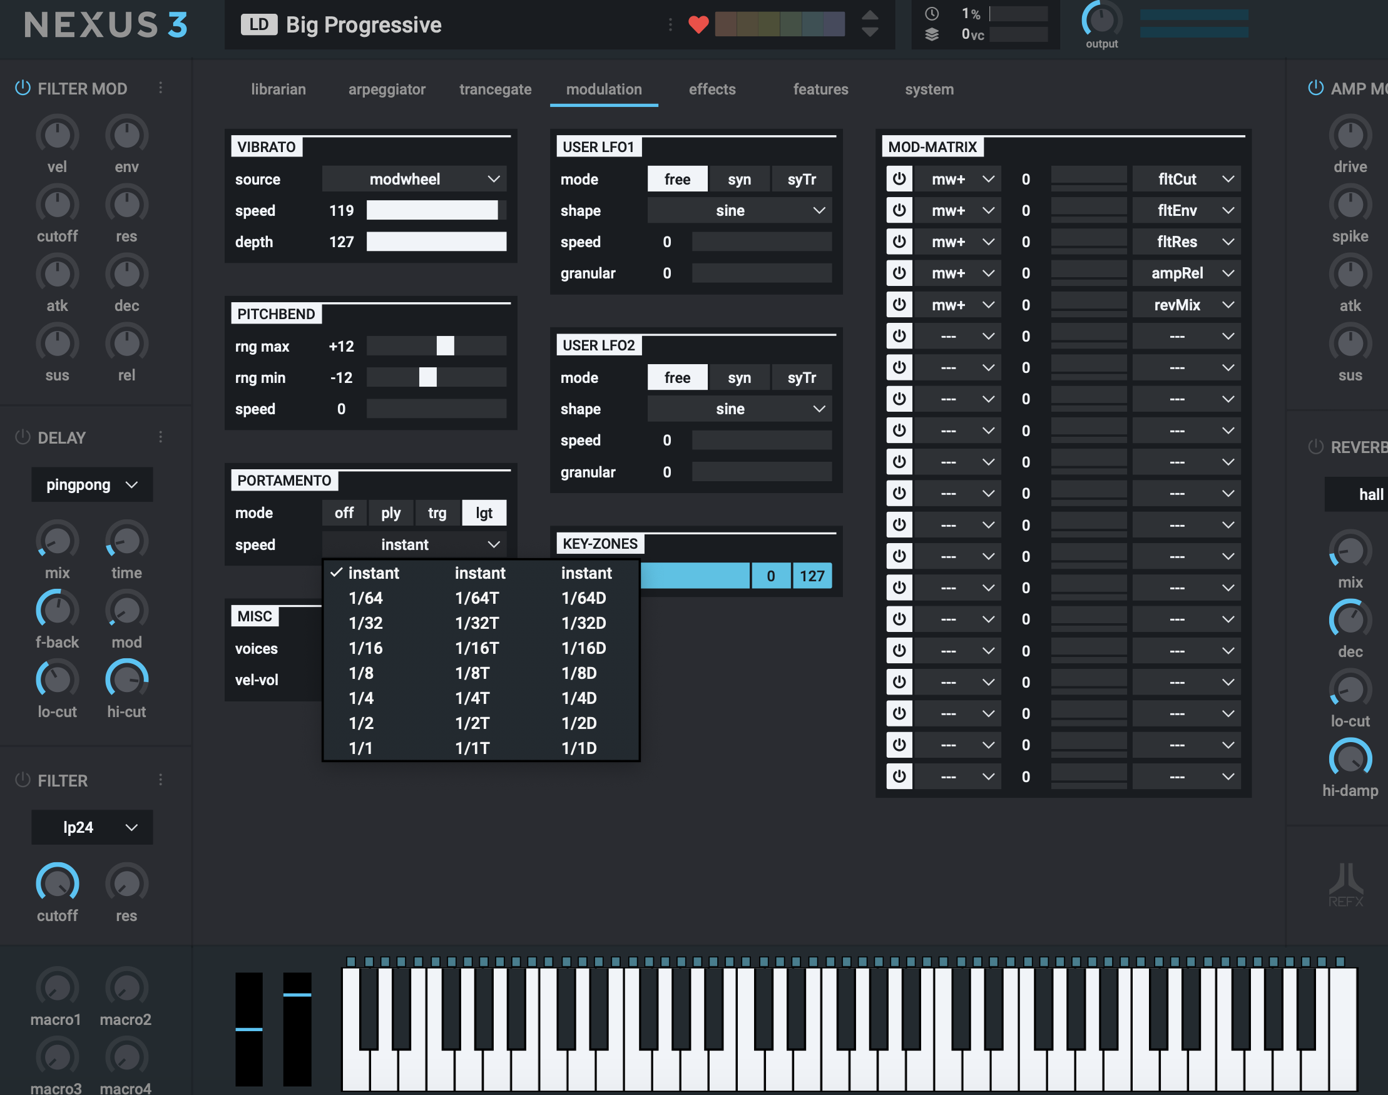The width and height of the screenshot is (1388, 1095).
Task: Toggle the FILTER section power icon
Action: (x=23, y=780)
